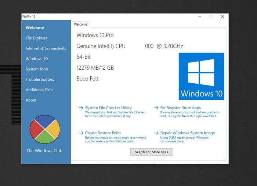The width and height of the screenshot is (257, 186).
Task: Click the System File Checker description text
Action: (115, 114)
